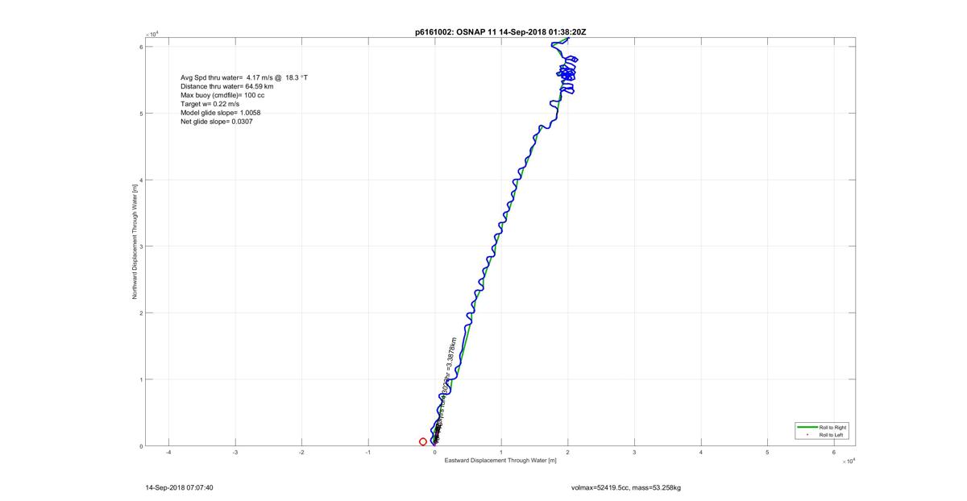Click the x-axis tick label '5'

(767, 453)
